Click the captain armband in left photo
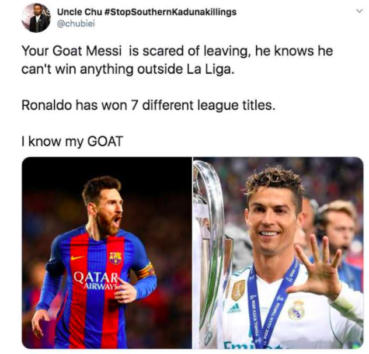369x354 pixels. pyautogui.click(x=147, y=271)
